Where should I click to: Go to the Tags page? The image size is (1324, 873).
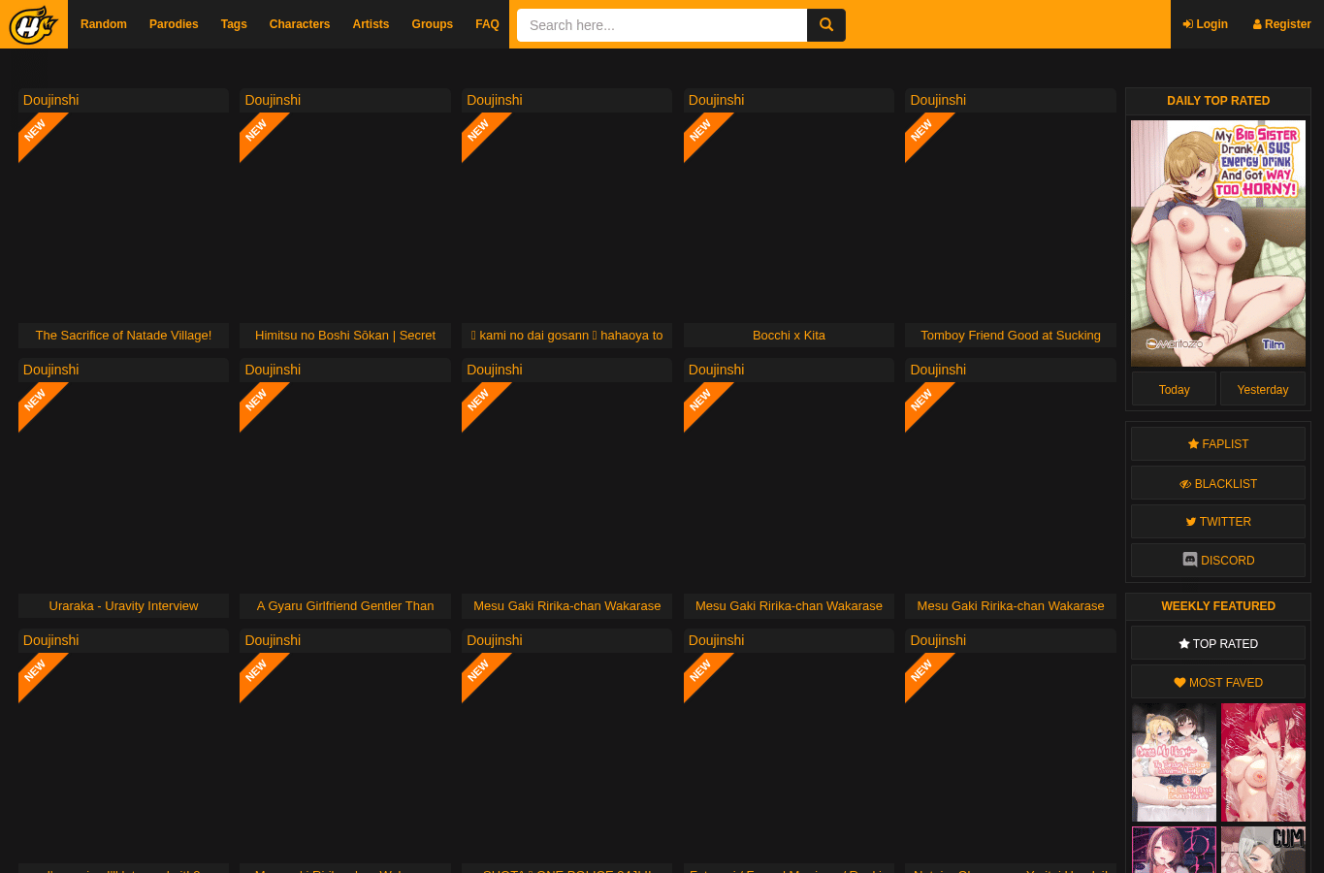[x=234, y=24]
